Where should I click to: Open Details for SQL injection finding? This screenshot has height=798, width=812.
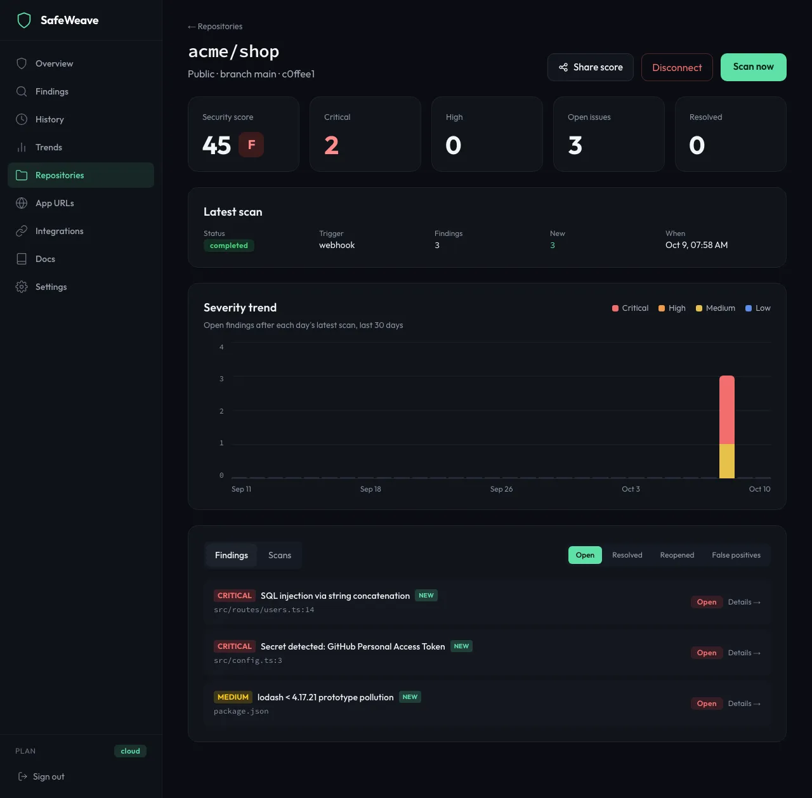pos(744,602)
